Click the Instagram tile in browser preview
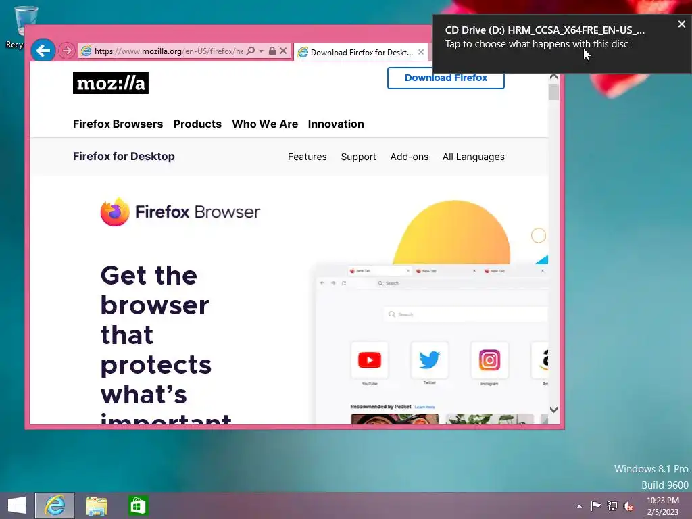 point(489,360)
